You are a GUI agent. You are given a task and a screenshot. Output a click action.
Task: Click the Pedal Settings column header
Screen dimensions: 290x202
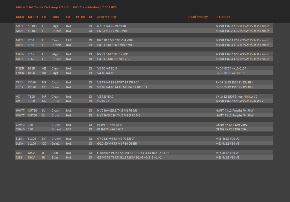tap(198, 17)
